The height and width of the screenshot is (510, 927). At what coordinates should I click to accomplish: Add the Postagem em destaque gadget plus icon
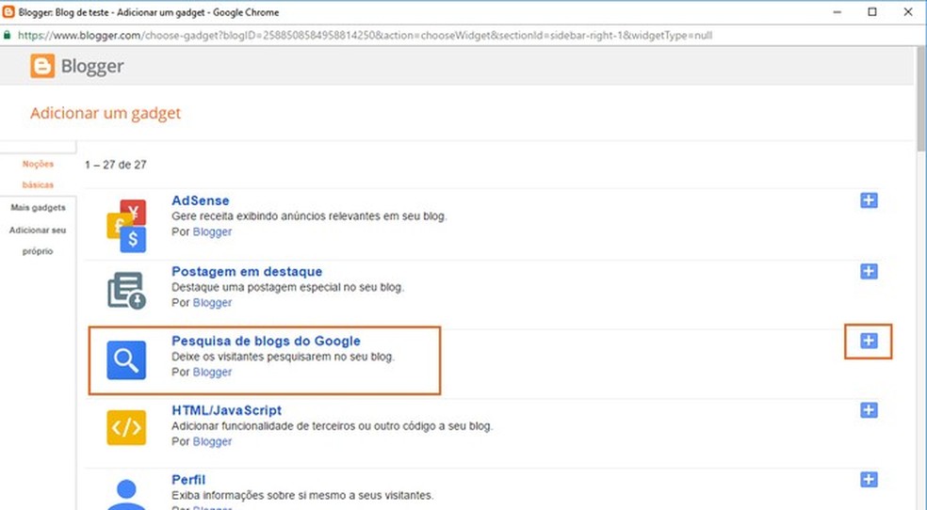pos(869,272)
